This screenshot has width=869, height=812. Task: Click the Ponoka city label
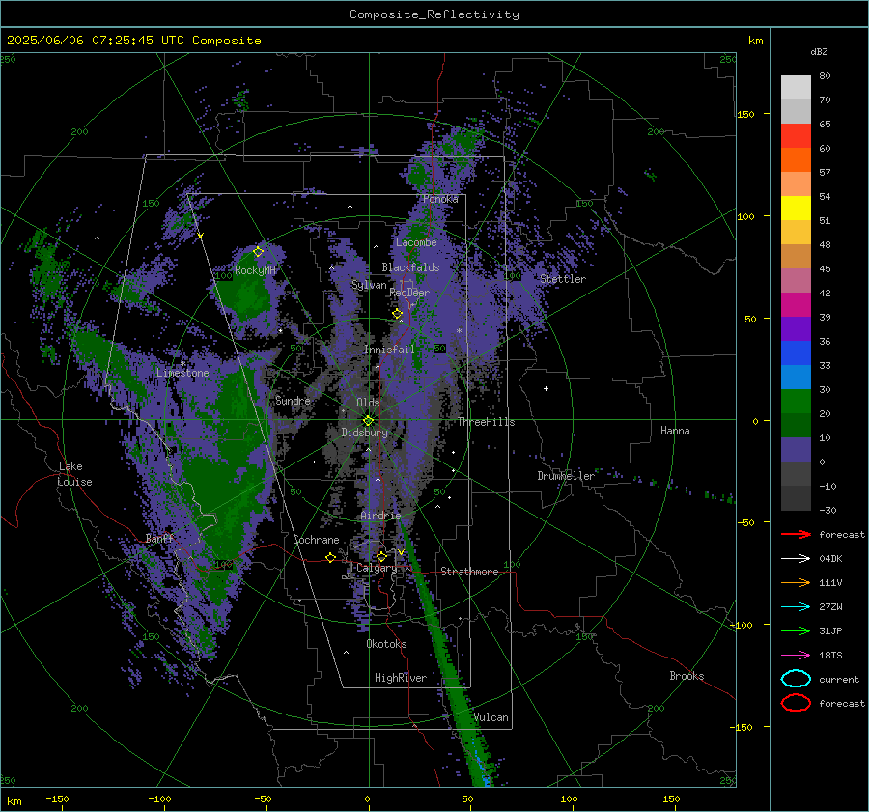(440, 199)
